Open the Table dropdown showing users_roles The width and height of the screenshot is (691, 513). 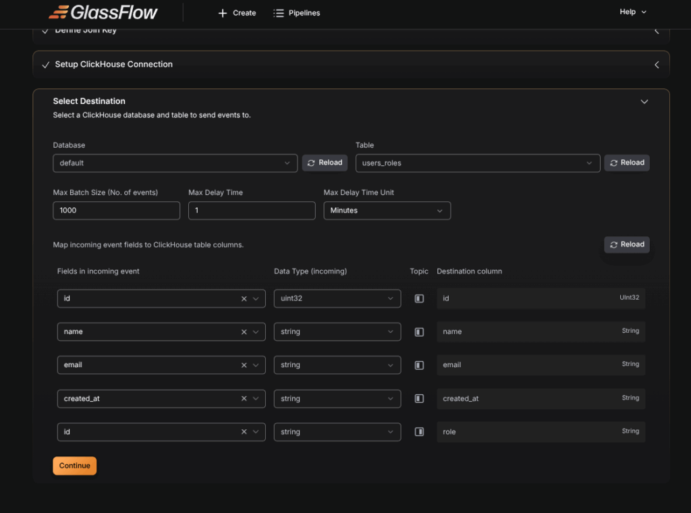coord(477,163)
